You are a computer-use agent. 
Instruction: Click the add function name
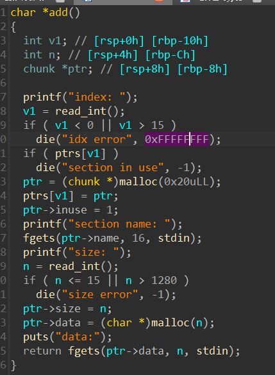click(58, 12)
